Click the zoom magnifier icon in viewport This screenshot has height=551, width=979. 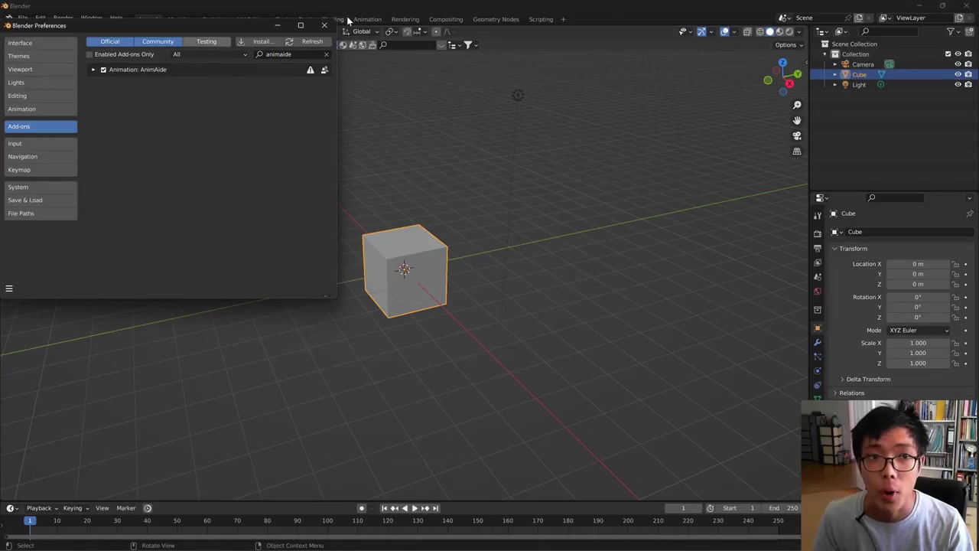pos(797,105)
